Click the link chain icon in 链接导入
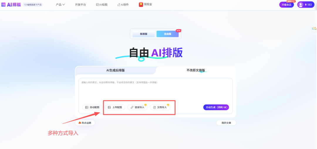 tap(132, 107)
